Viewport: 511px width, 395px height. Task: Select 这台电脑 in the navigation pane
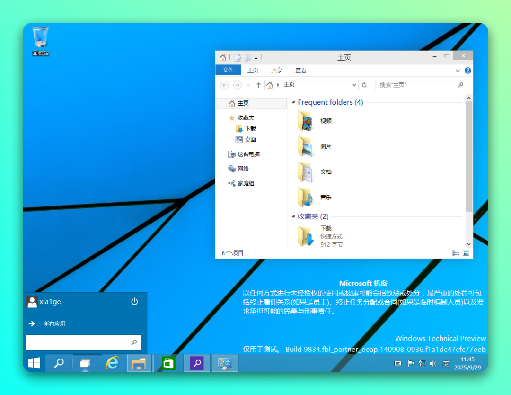(x=248, y=154)
